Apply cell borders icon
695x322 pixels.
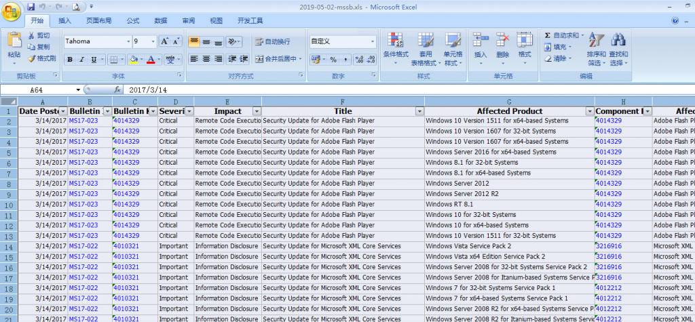[x=114, y=60]
